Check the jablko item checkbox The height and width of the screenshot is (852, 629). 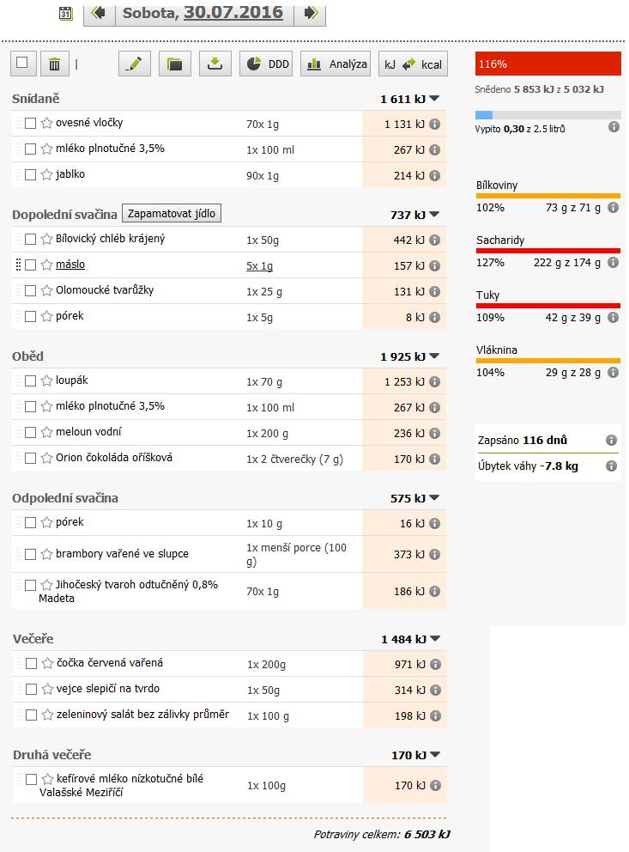(x=31, y=175)
